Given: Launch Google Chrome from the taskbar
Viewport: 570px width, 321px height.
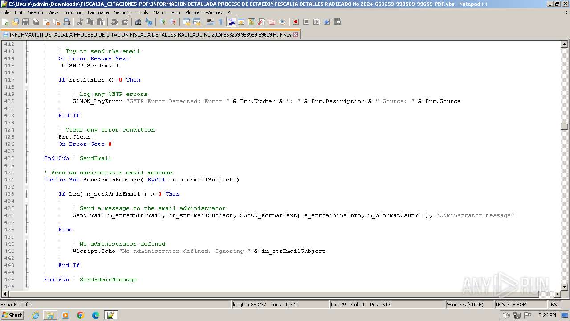Looking at the screenshot, I should [x=81, y=315].
